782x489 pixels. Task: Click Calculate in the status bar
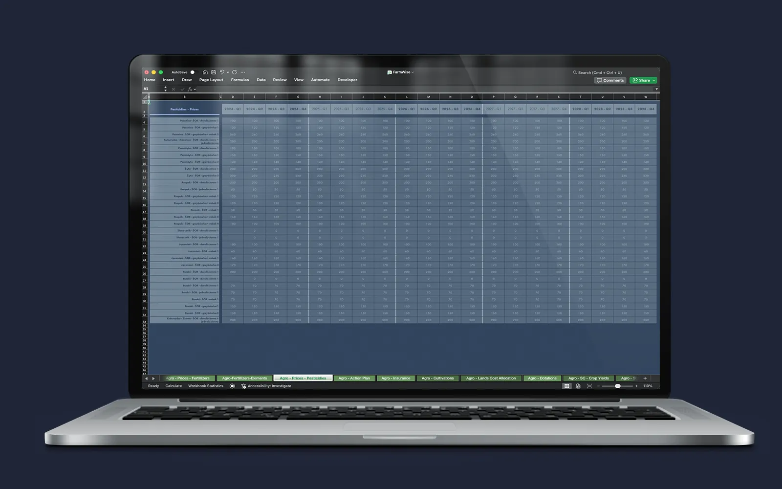(174, 386)
